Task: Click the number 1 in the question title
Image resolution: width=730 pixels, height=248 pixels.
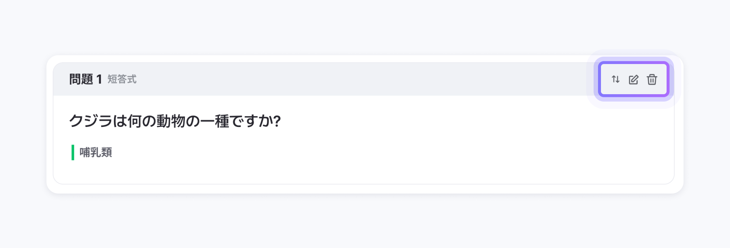Action: point(99,79)
